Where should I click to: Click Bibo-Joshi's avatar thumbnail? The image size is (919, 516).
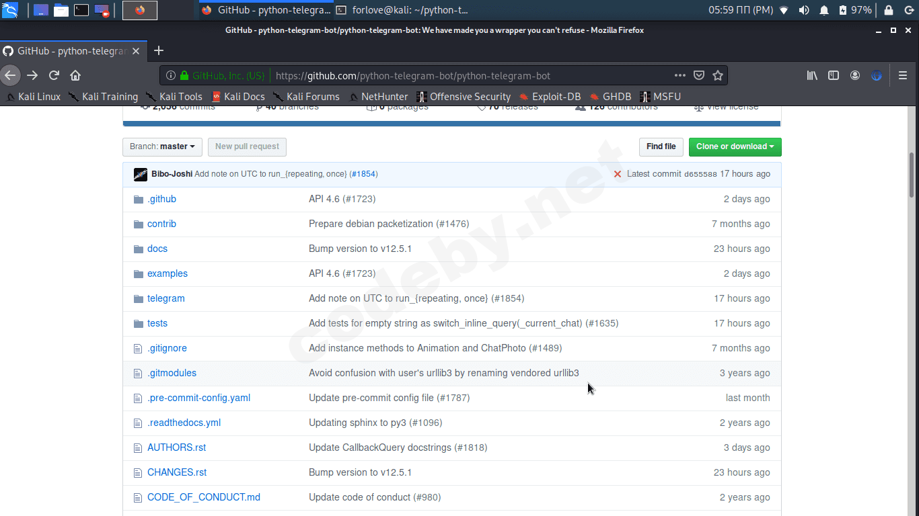point(141,174)
